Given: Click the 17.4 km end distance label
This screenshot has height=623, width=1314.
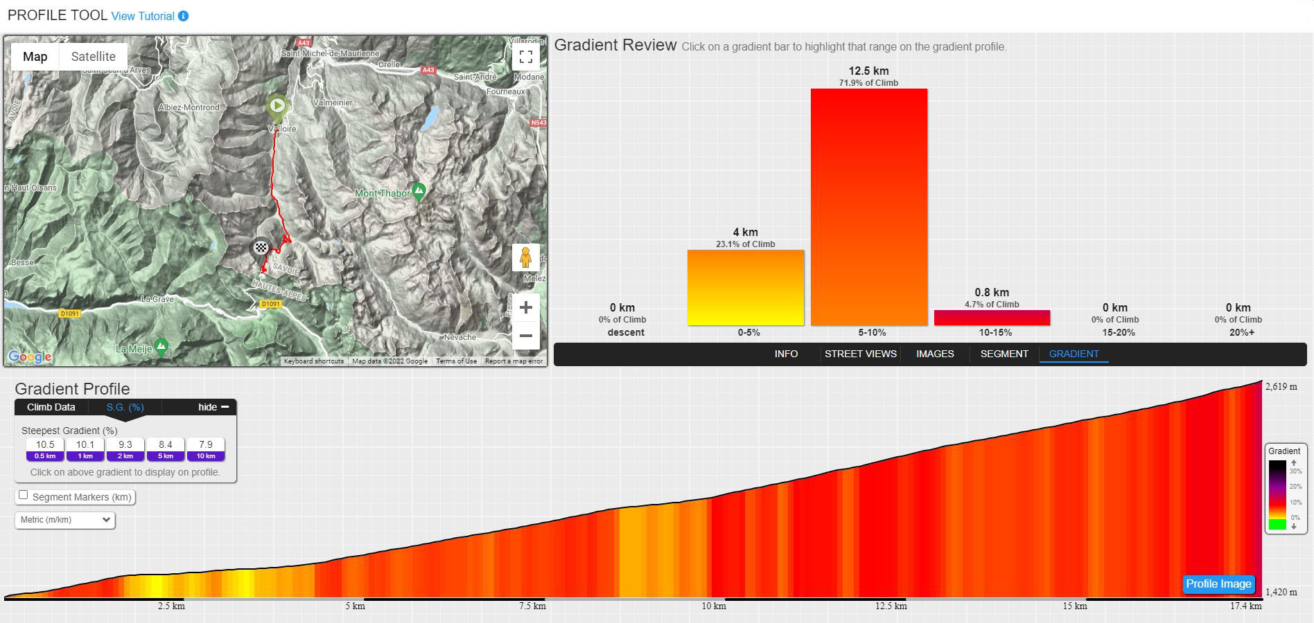Looking at the screenshot, I should (x=1246, y=606).
